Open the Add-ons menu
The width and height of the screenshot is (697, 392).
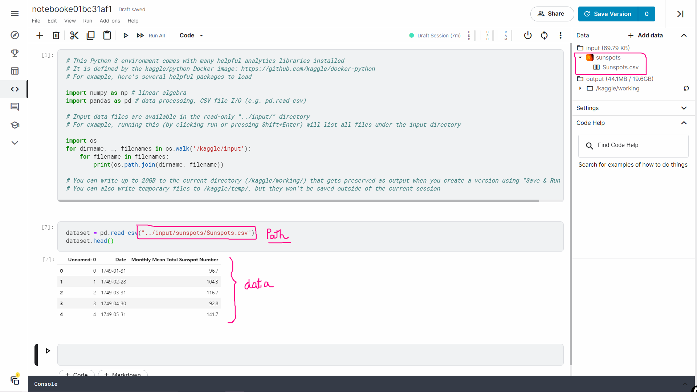[x=110, y=21]
